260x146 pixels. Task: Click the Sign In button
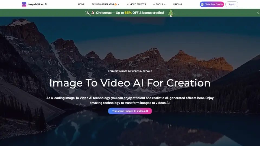coord(232,4)
